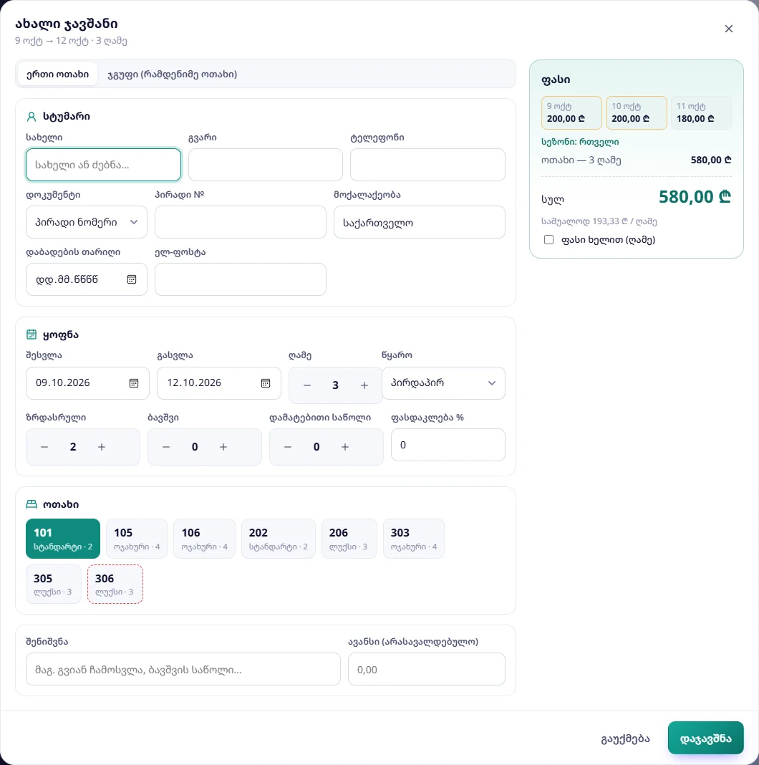Viewport: 759px width, 765px height.
Task: Click the გვარი surname field
Action: (x=266, y=165)
